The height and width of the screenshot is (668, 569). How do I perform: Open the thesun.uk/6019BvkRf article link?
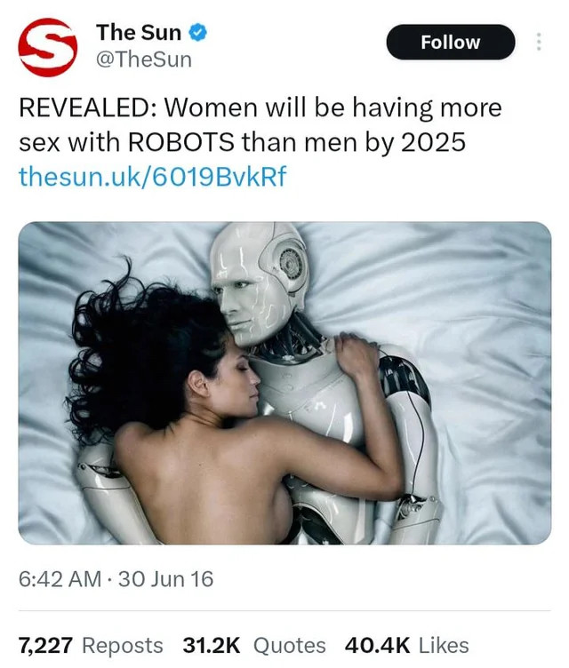(153, 177)
